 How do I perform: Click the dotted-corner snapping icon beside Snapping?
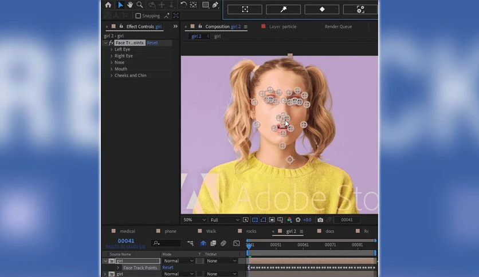176,15
